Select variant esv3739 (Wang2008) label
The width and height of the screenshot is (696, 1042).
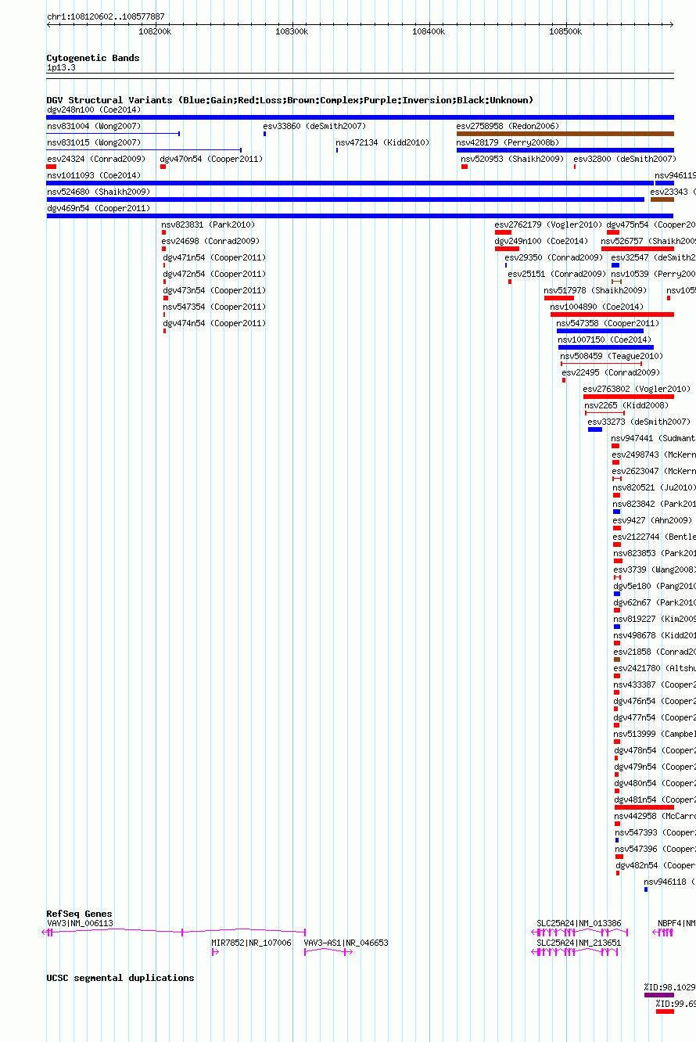pos(654,570)
